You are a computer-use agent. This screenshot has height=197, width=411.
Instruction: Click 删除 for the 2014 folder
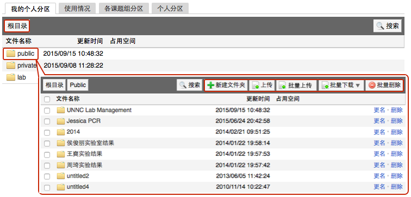(x=396, y=132)
